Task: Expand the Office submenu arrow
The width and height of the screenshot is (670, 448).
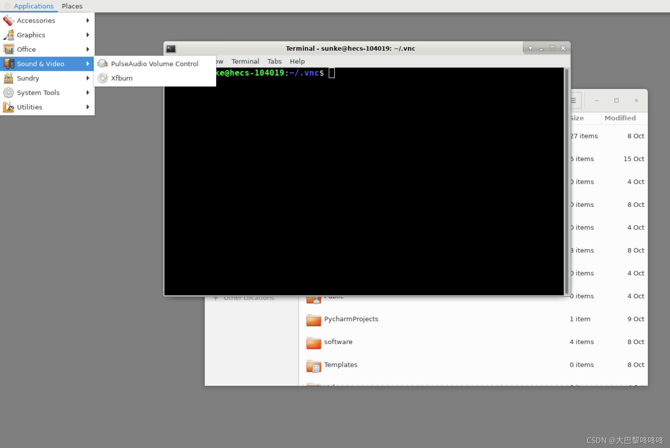Action: pyautogui.click(x=88, y=49)
